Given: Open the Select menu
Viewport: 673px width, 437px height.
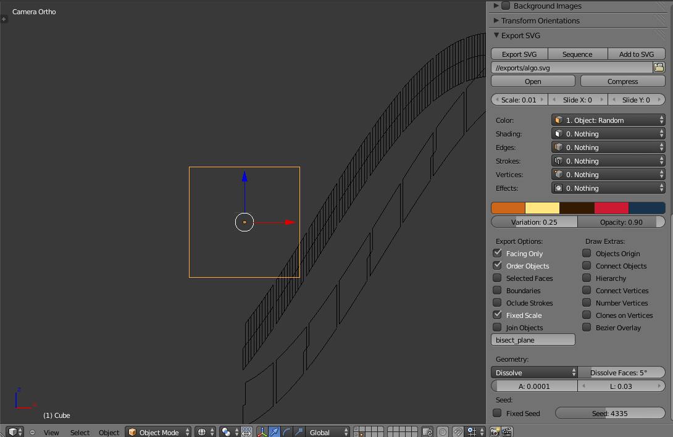Looking at the screenshot, I should (80, 432).
